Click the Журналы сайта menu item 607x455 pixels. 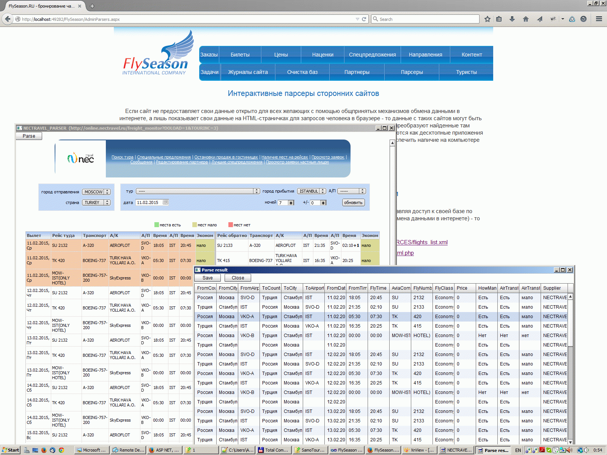pyautogui.click(x=248, y=72)
